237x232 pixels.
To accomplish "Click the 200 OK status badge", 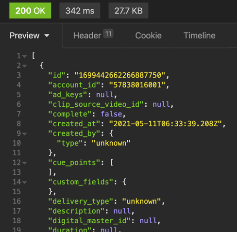I will 30,11.
